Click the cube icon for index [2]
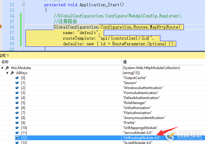205x144 pixels. pos(17,88)
